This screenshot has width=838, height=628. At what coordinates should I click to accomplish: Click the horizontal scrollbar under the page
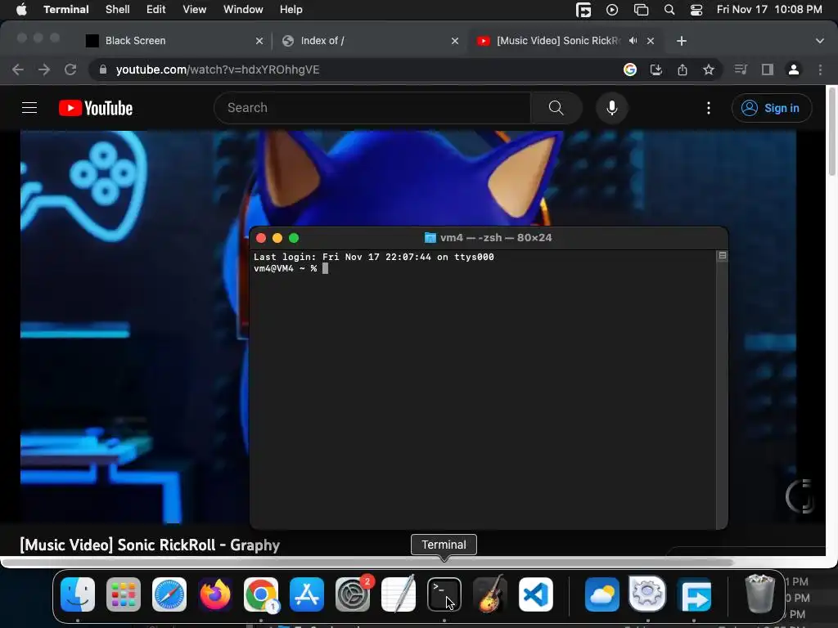[x=368, y=562]
